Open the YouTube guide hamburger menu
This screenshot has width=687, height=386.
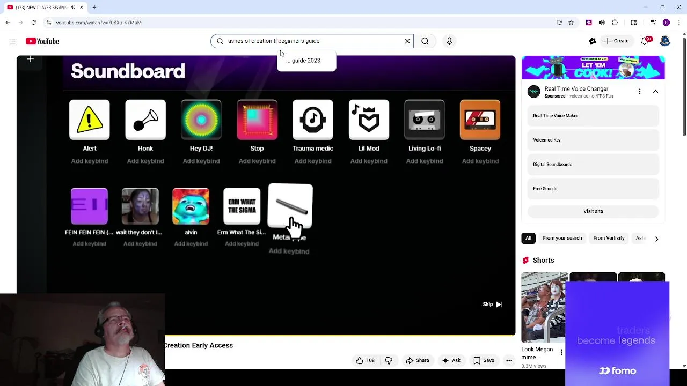point(13,41)
